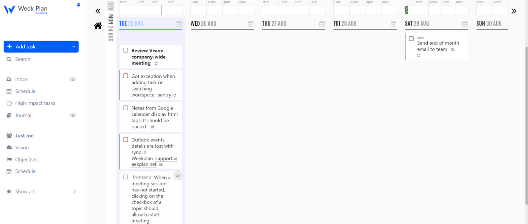The width and height of the screenshot is (528, 224).
Task: Click QA avatar badge on frontend task
Action: tap(178, 176)
